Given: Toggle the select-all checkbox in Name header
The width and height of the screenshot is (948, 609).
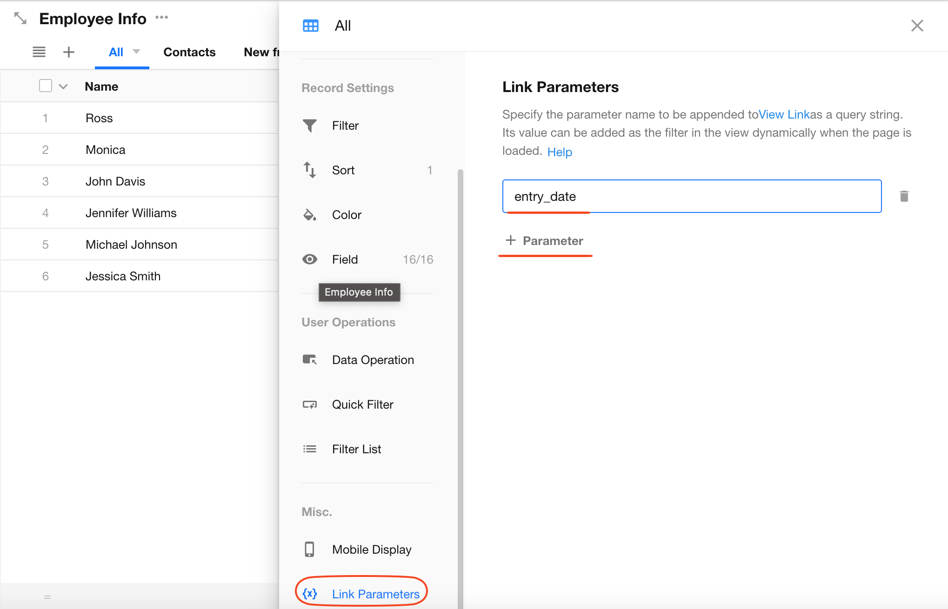Looking at the screenshot, I should [x=46, y=86].
